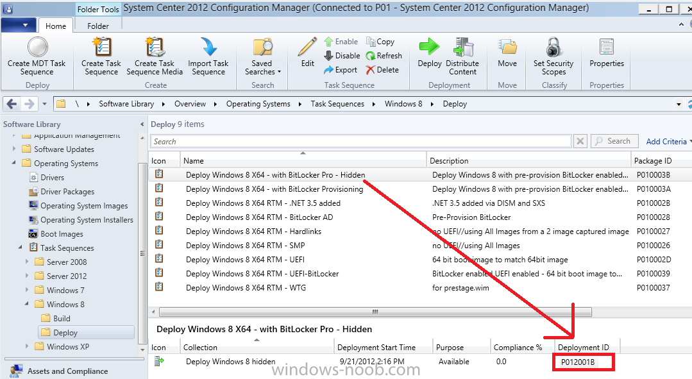Expand the Windows XP folder
692x379 pixels.
point(27,346)
